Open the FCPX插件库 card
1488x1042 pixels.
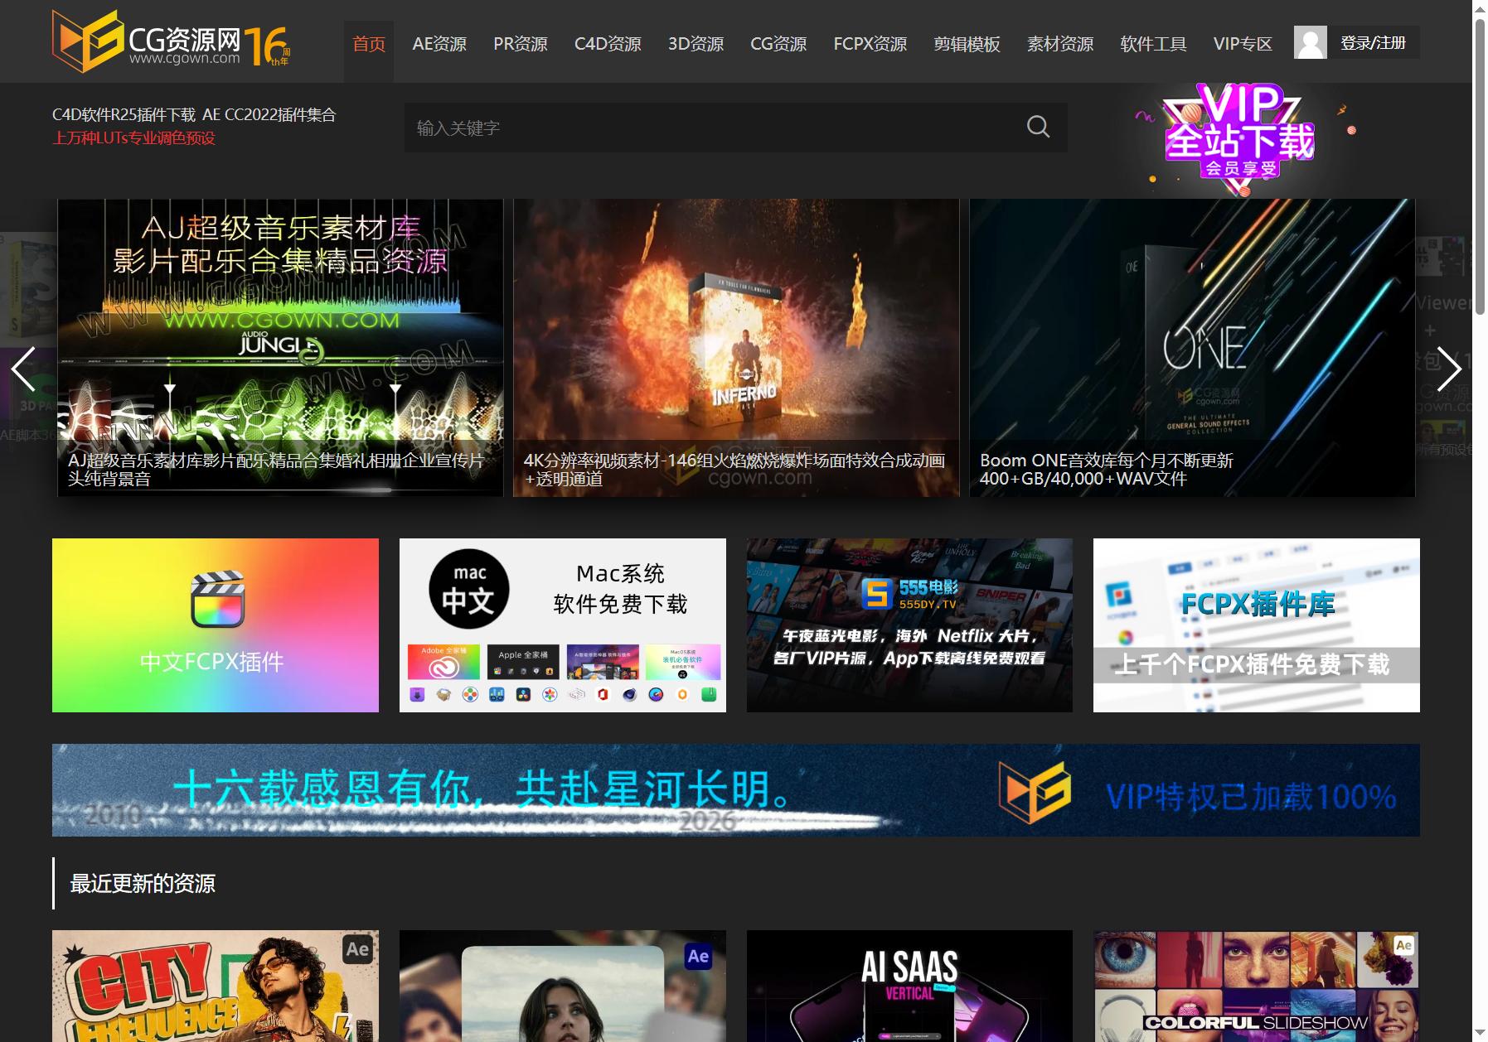tap(1257, 625)
